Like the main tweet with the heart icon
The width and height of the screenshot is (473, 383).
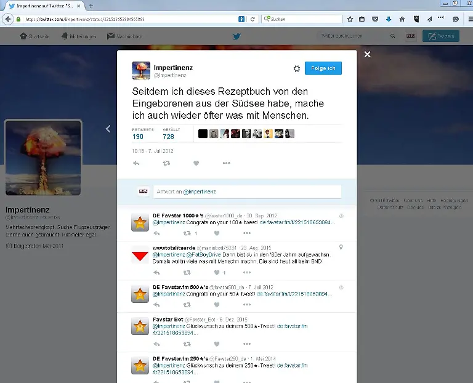[x=196, y=163]
